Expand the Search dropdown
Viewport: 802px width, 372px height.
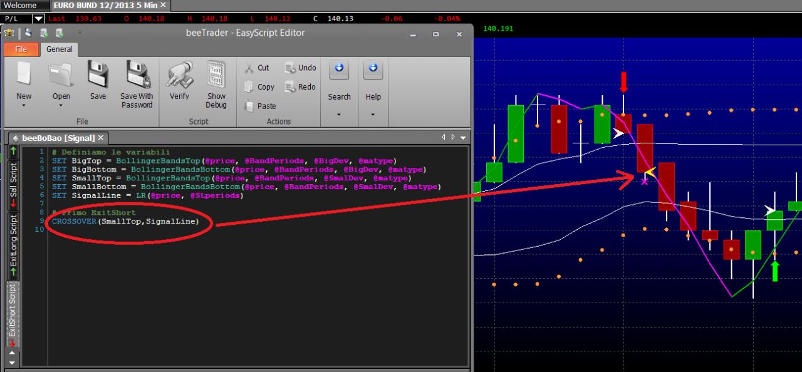339,114
